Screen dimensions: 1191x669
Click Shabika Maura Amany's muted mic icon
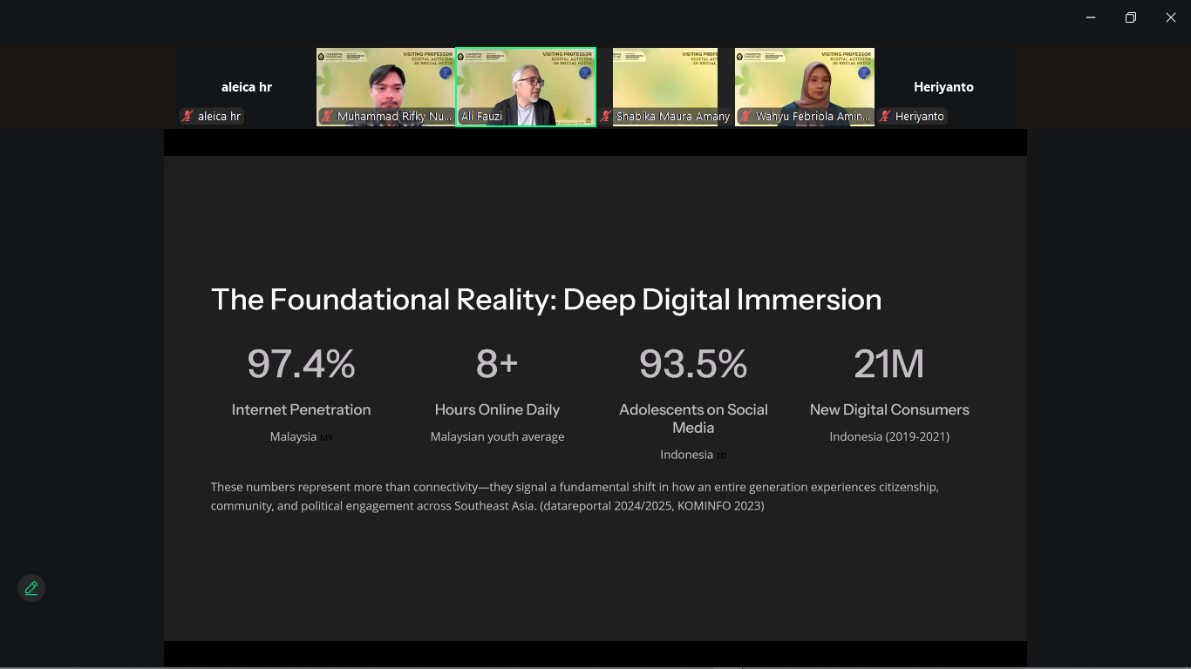click(606, 116)
